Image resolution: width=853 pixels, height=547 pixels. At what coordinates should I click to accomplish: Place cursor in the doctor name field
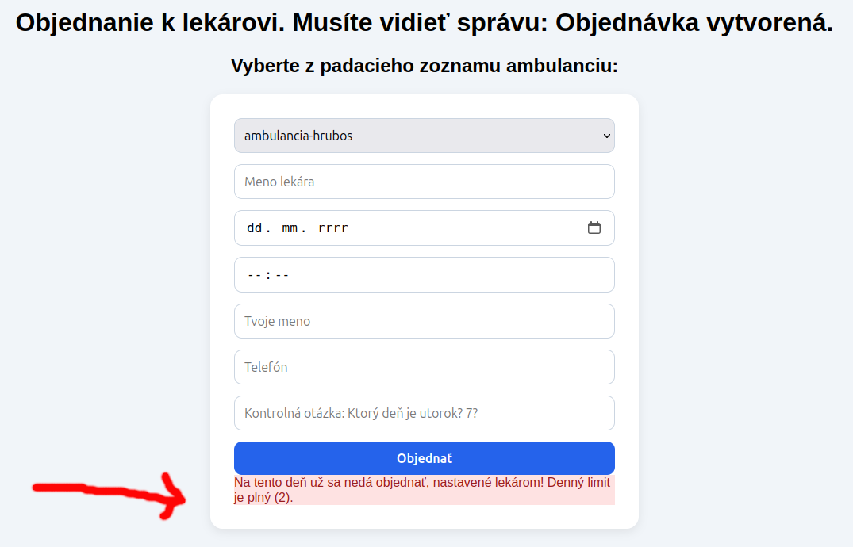tap(425, 182)
